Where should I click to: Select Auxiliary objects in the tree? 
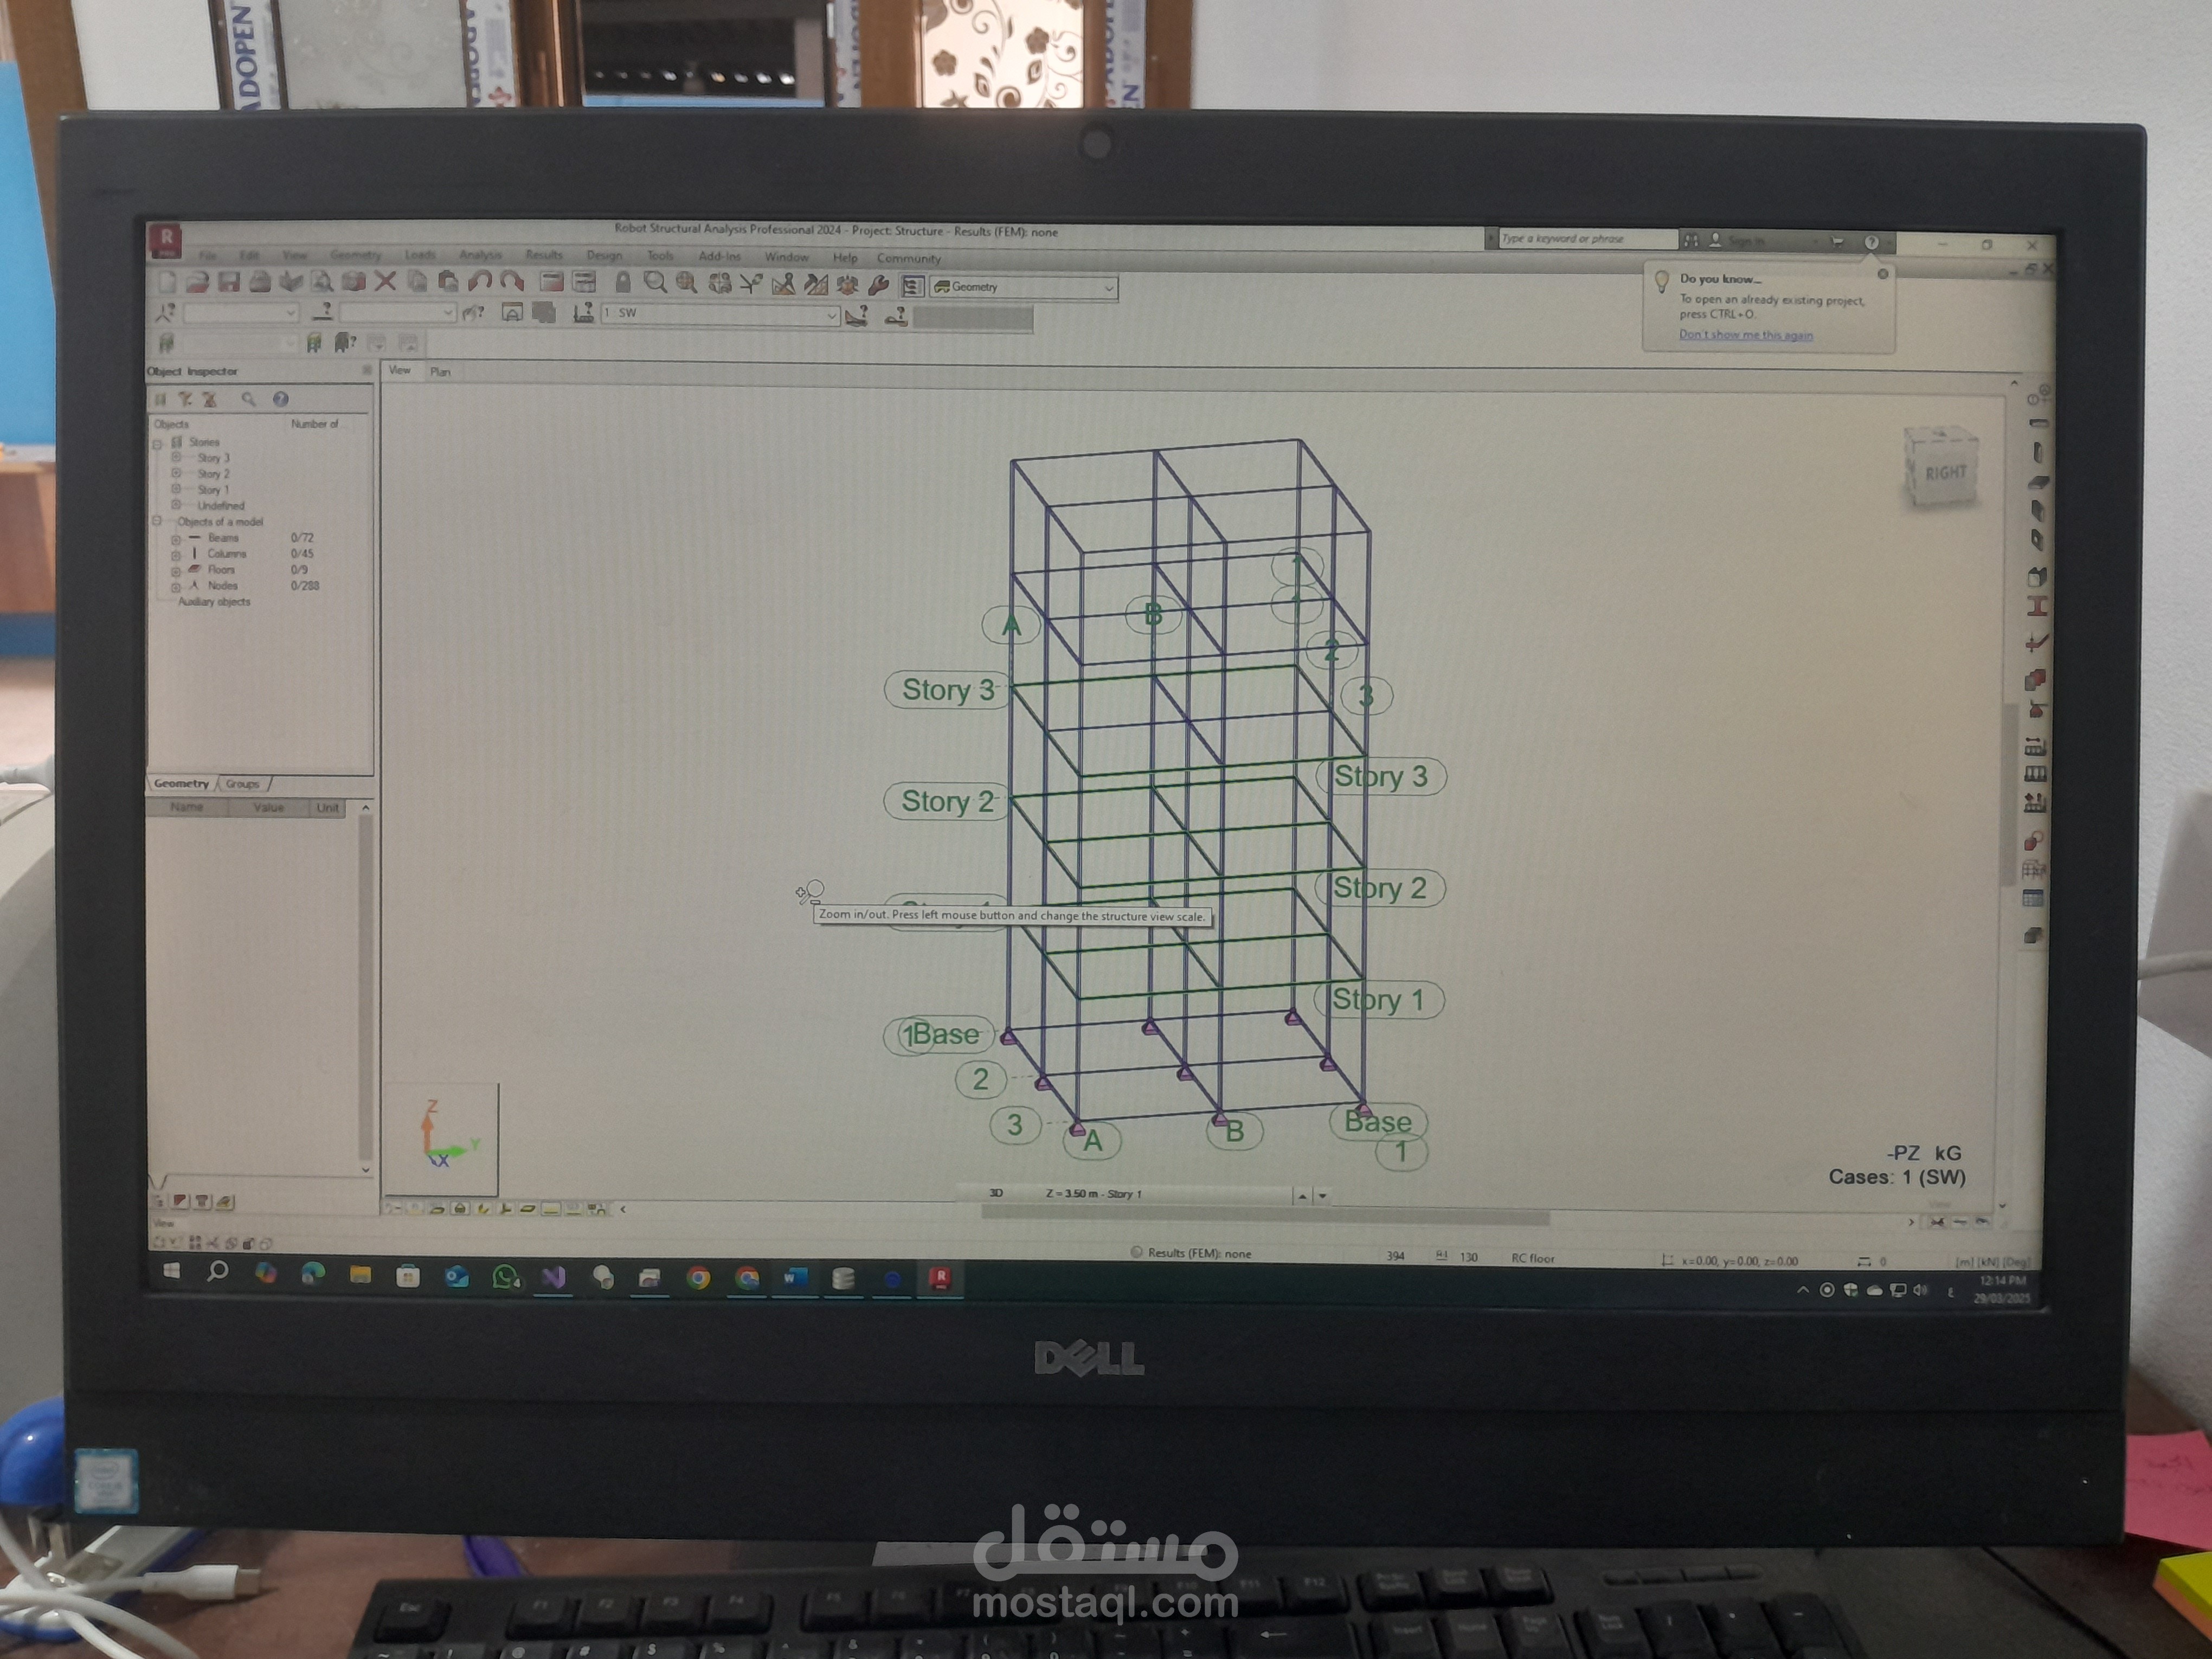click(x=214, y=602)
